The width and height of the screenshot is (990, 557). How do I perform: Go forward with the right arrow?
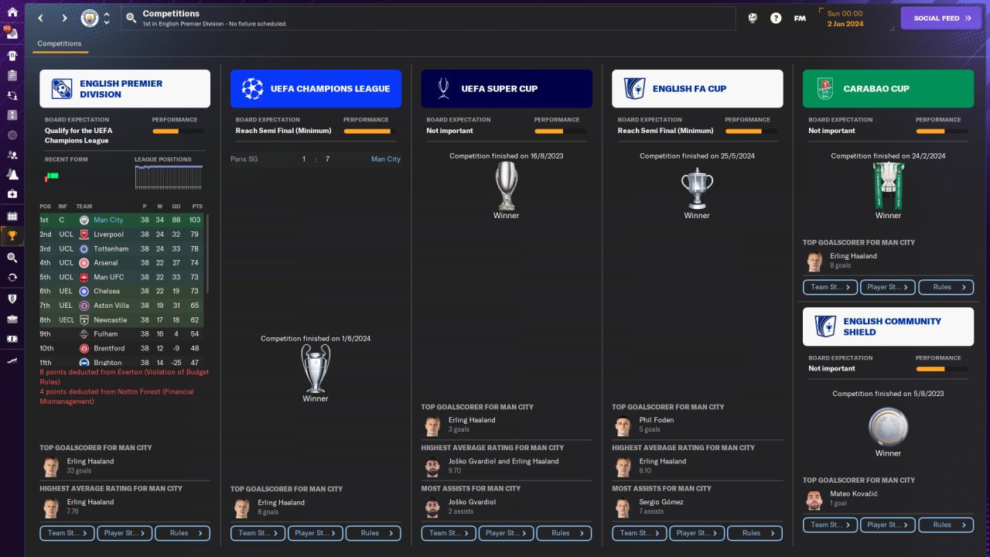(64, 18)
